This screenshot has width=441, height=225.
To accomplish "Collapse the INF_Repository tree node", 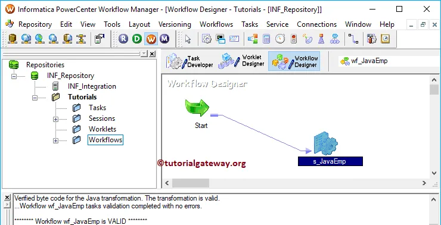I will pyautogui.click(x=14, y=76).
